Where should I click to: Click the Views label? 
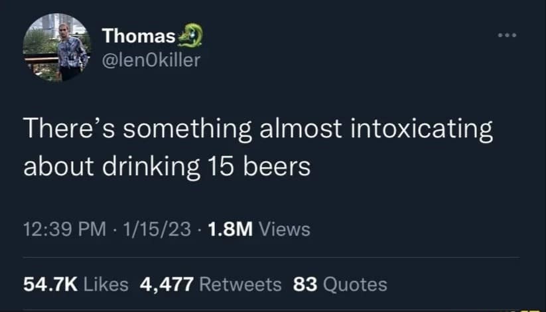click(283, 229)
